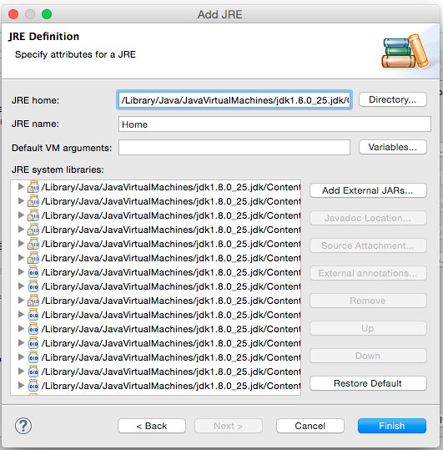
Task: Click the Default VM arguments field
Action: (x=234, y=148)
